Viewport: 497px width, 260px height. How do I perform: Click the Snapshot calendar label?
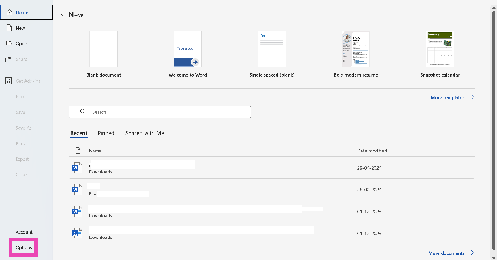click(440, 75)
